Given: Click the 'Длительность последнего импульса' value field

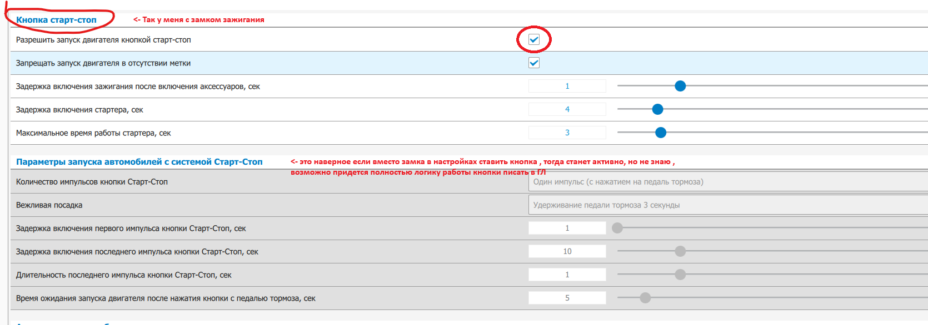Looking at the screenshot, I should 567,275.
